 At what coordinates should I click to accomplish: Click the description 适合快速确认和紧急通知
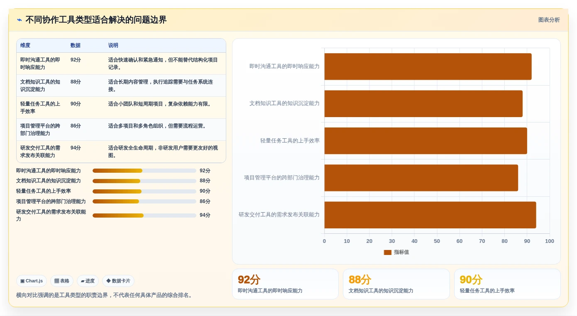point(163,64)
